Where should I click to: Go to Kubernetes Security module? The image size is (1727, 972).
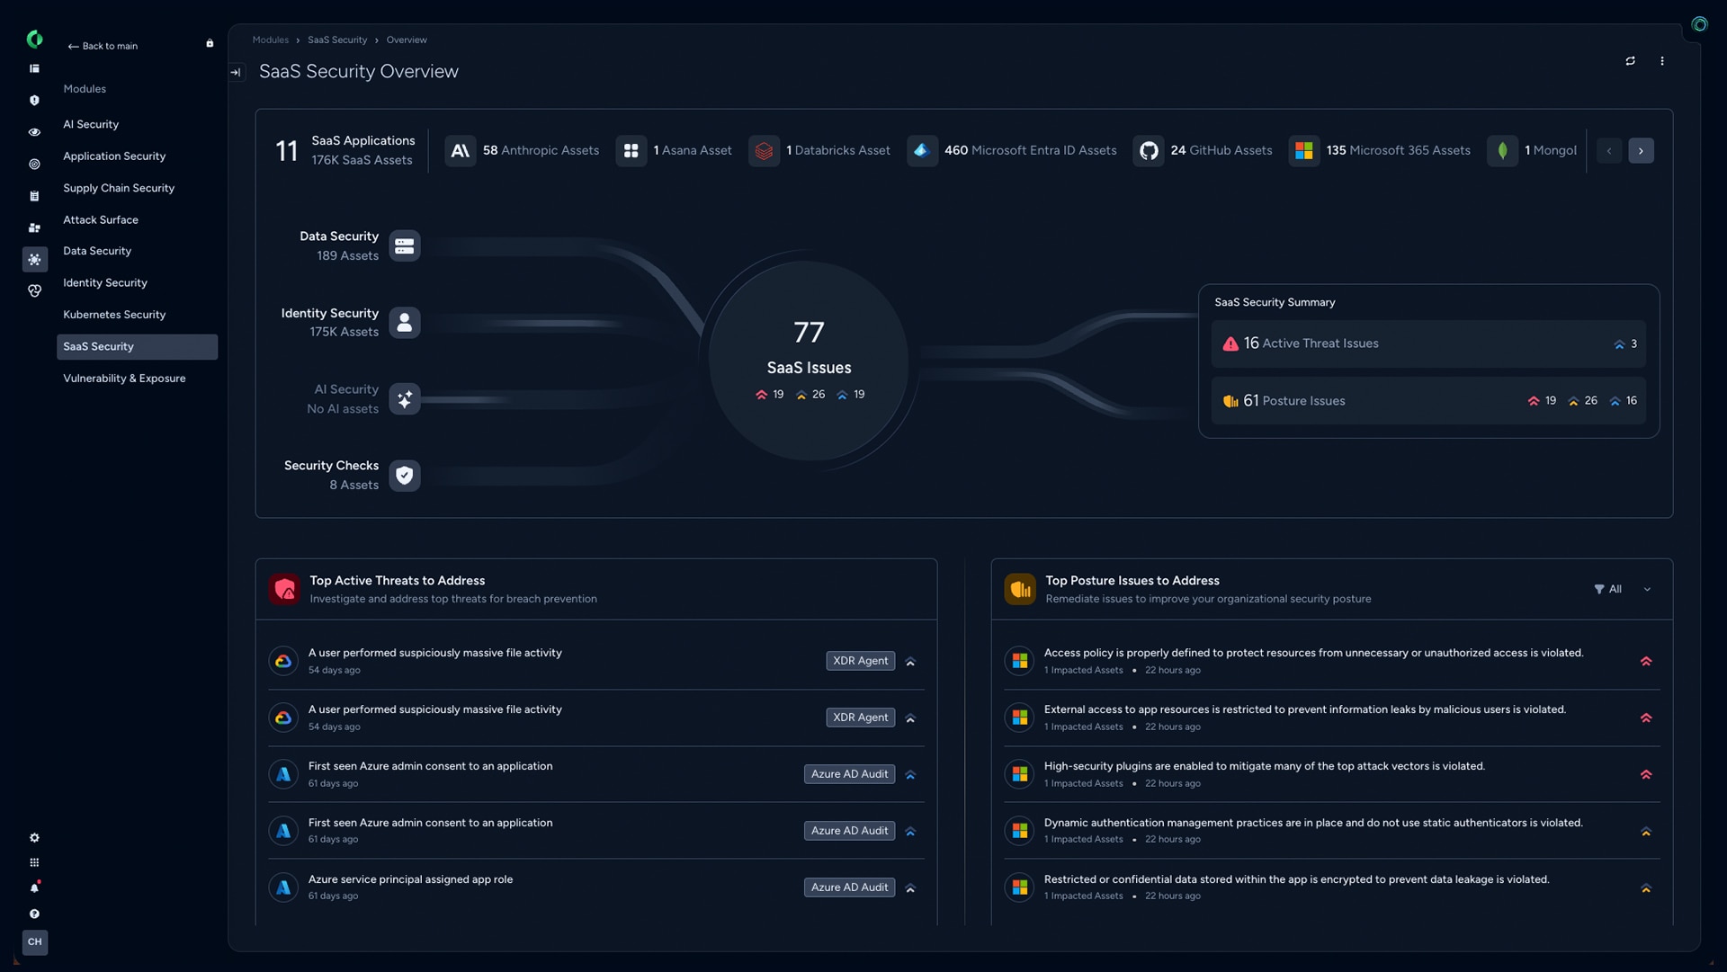114,315
